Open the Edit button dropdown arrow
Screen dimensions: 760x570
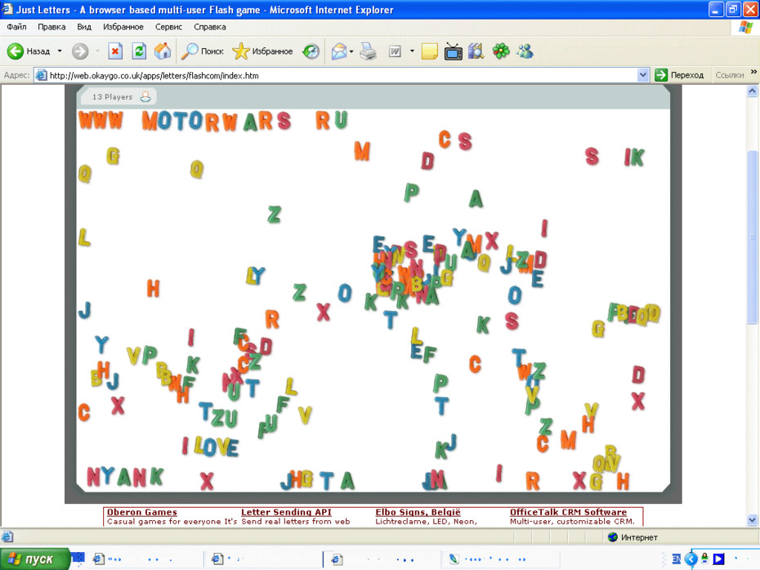[412, 51]
